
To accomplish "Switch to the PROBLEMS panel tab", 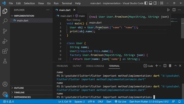I will (x=62, y=66).
